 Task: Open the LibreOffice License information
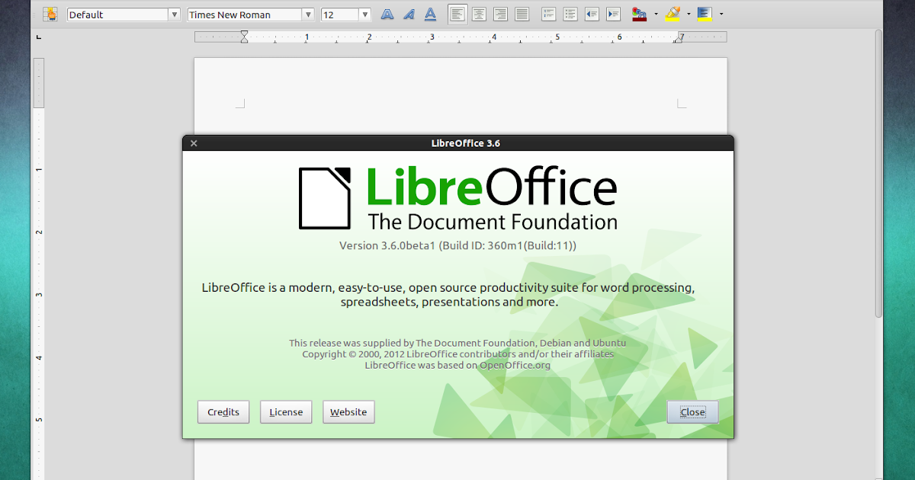coord(286,411)
